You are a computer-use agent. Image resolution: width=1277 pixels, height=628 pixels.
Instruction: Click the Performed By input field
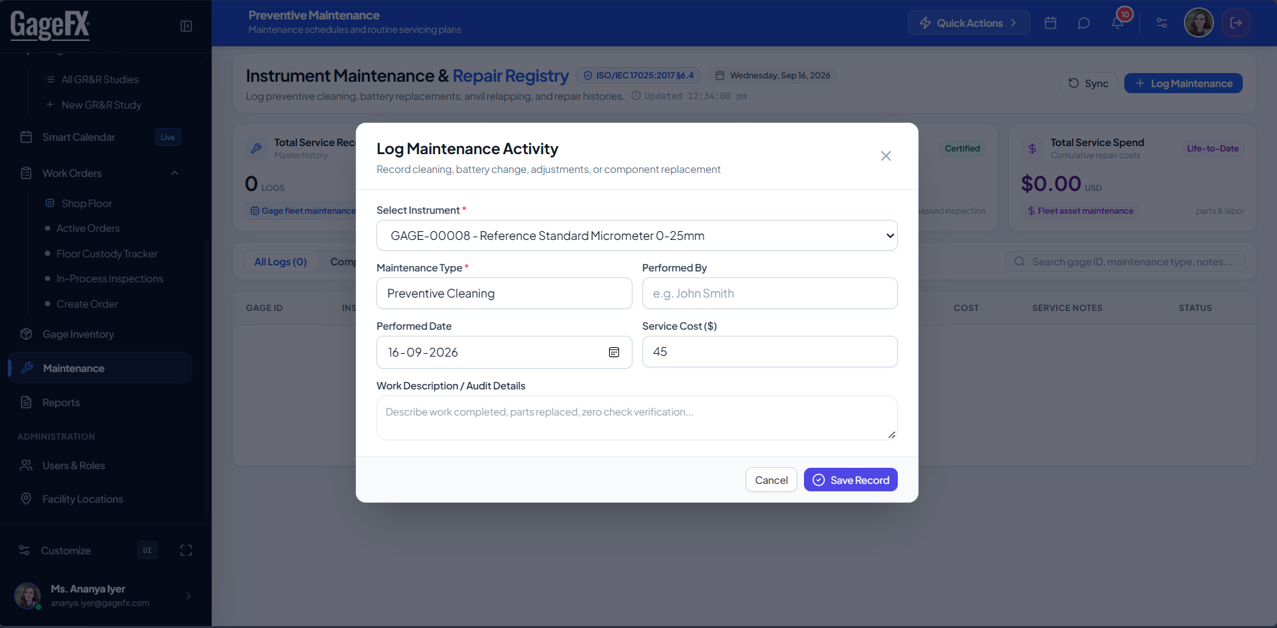770,294
